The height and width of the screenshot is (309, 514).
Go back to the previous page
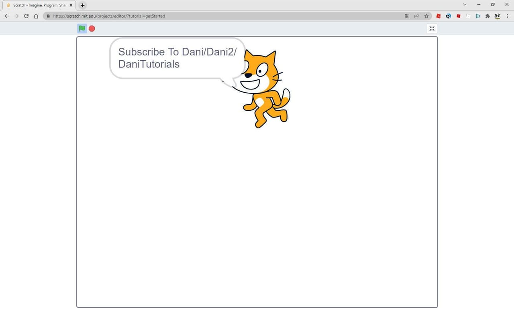tap(6, 16)
